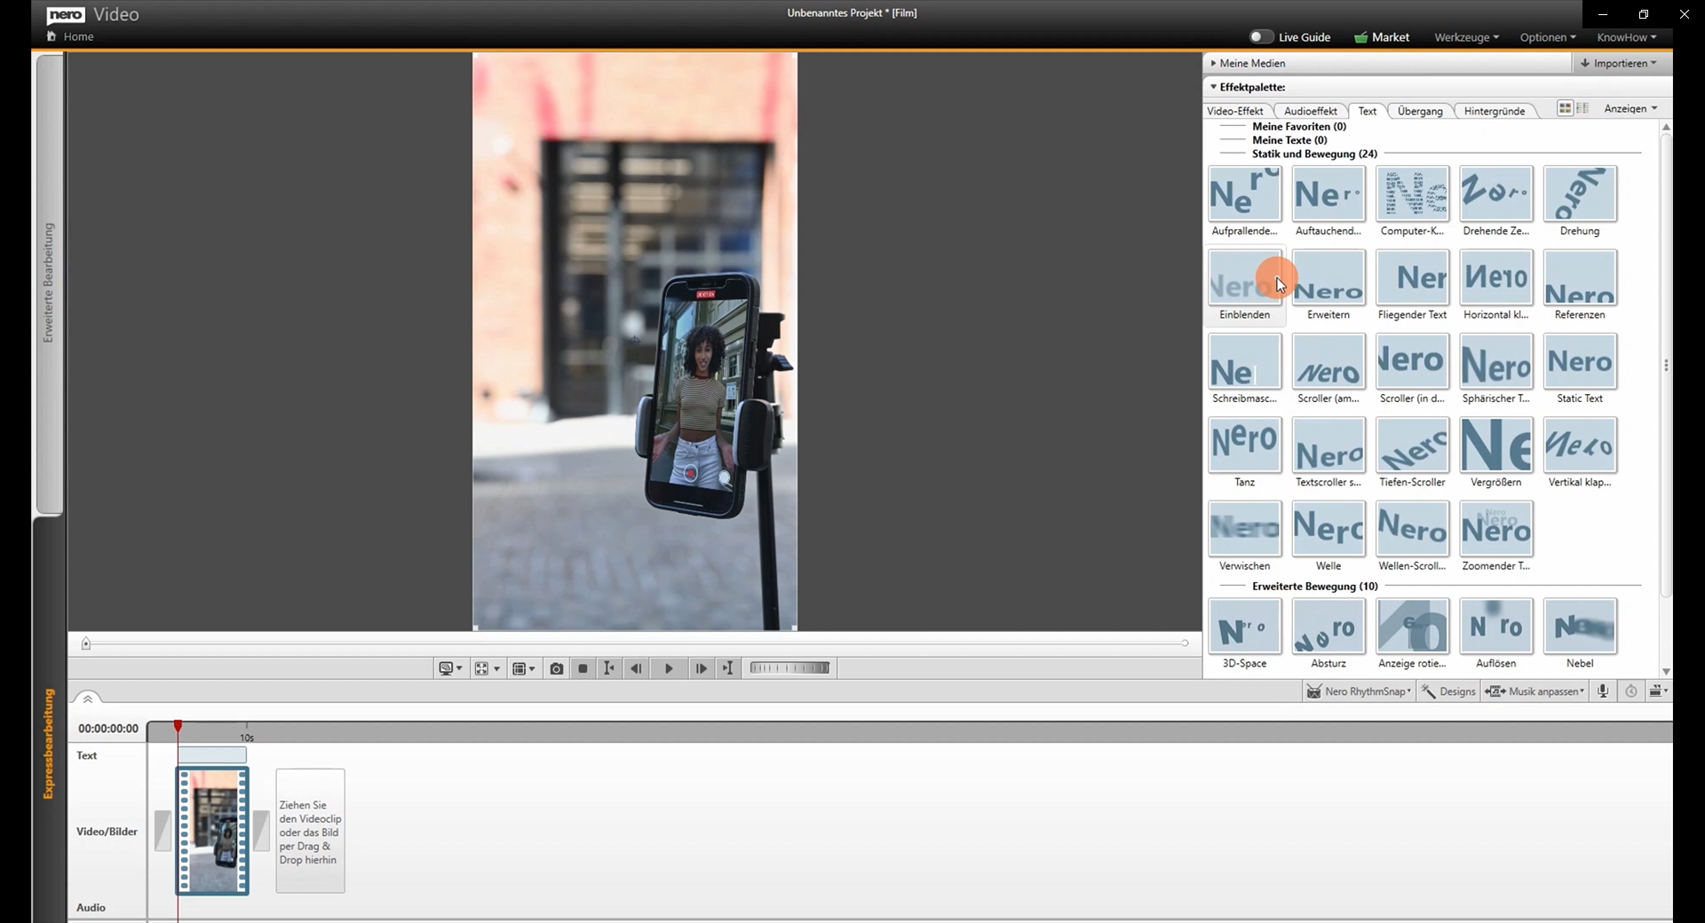Screen dimensions: 1705x923
Task: Switch to Hintergründe tab
Action: [1494, 111]
